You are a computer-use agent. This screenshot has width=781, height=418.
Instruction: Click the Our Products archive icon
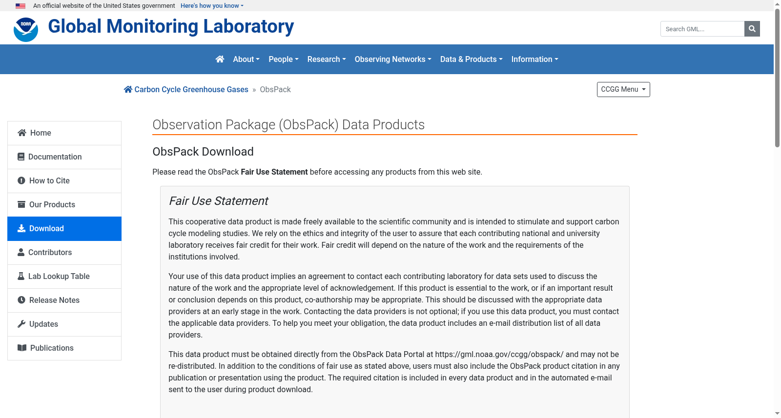point(21,204)
